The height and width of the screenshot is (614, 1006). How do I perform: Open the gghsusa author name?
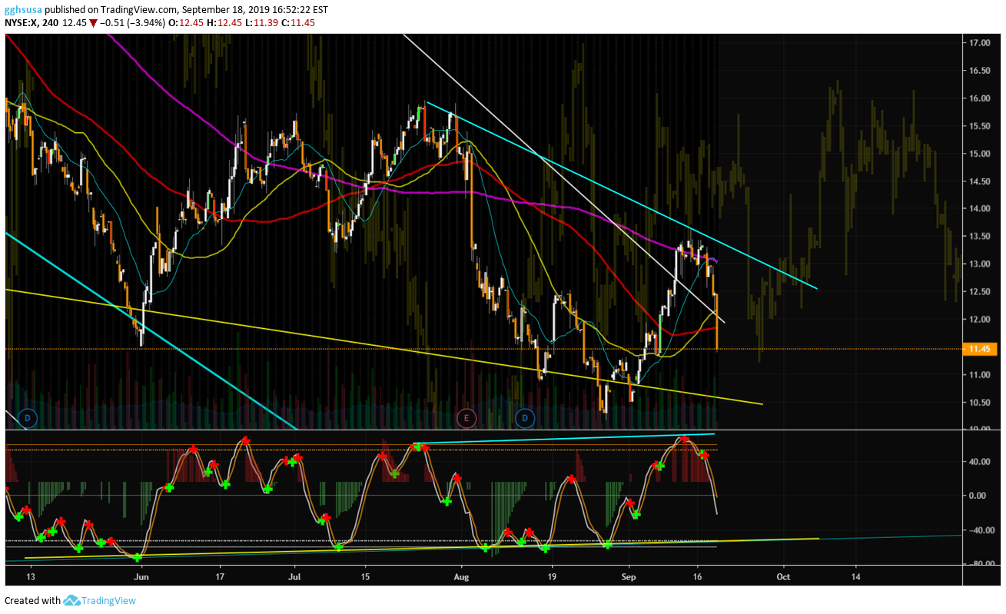pos(23,10)
